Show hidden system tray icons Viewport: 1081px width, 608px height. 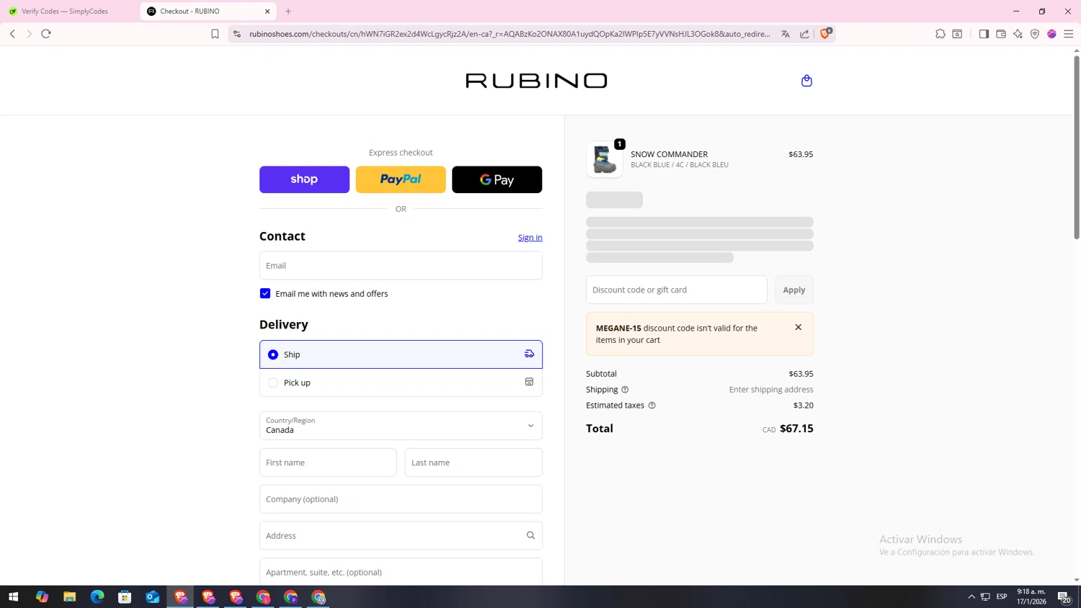pyautogui.click(x=971, y=596)
